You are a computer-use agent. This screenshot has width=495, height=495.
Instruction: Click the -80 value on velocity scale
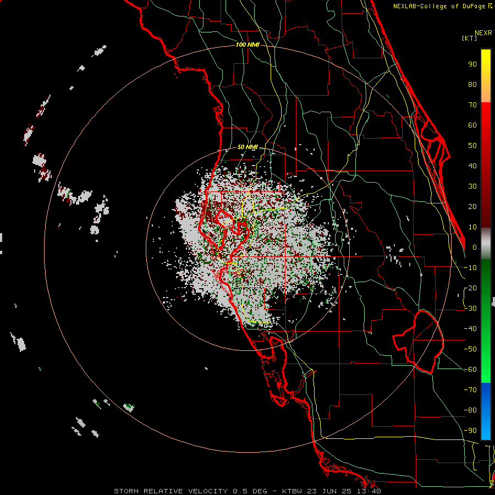coord(471,410)
